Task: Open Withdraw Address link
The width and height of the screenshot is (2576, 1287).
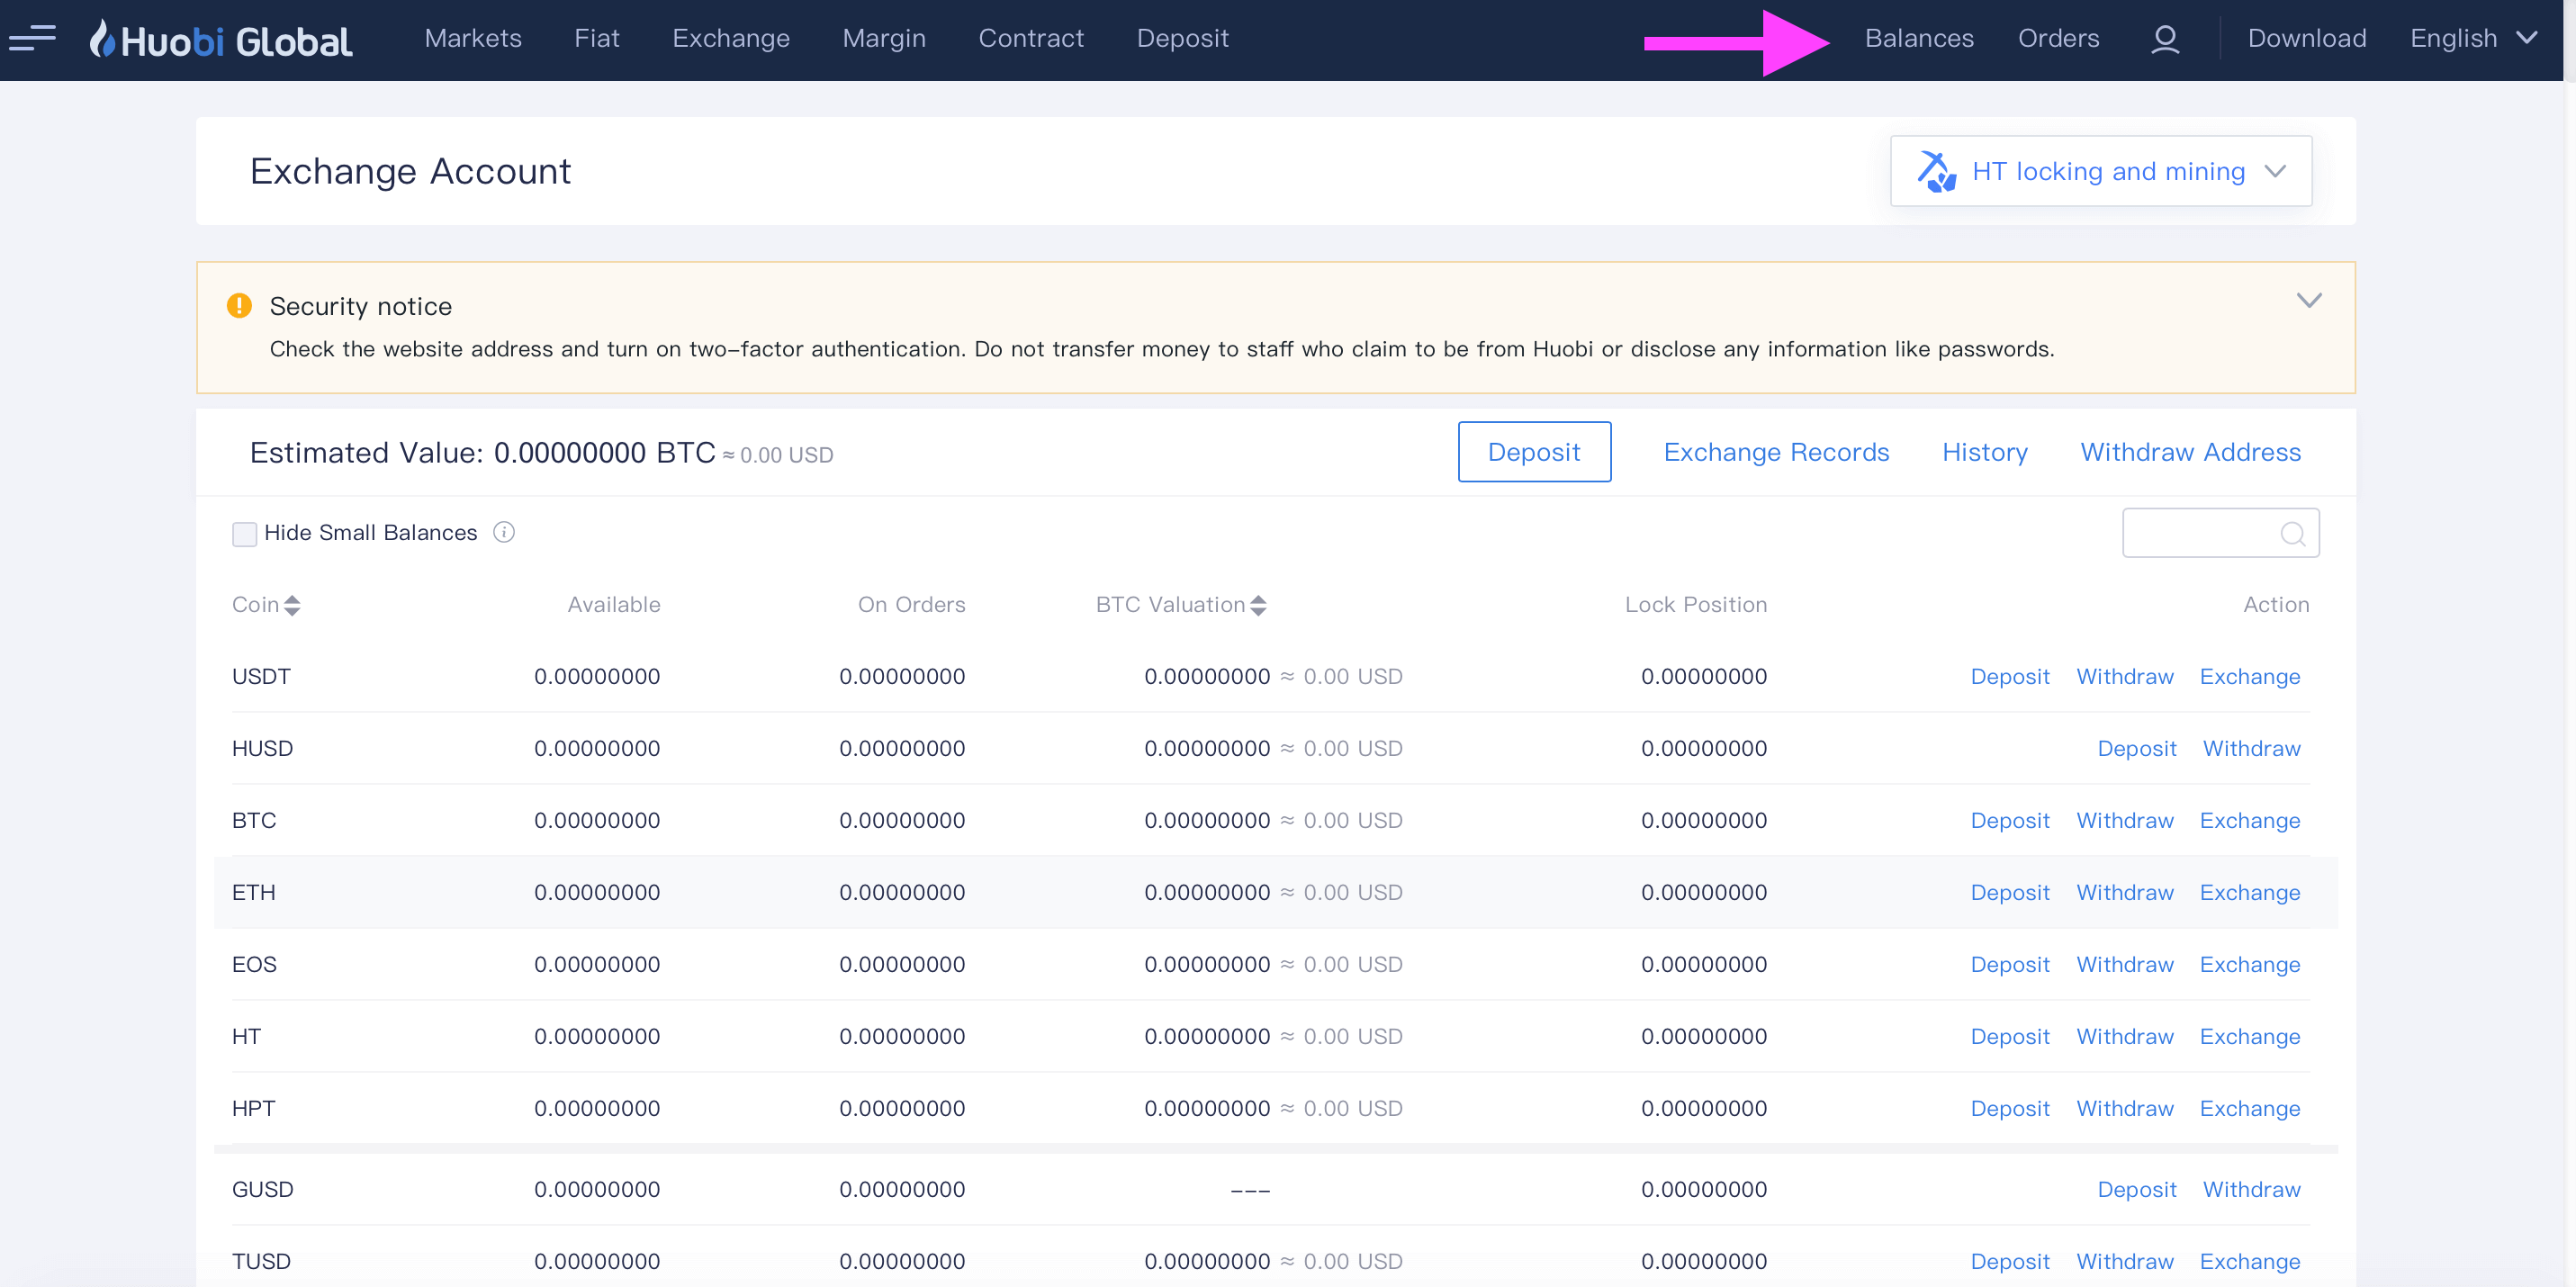Action: coord(2191,452)
